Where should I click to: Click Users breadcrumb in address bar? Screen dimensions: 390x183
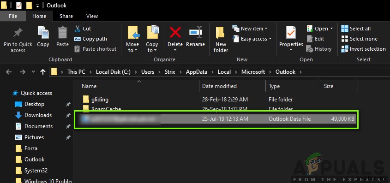click(148, 72)
